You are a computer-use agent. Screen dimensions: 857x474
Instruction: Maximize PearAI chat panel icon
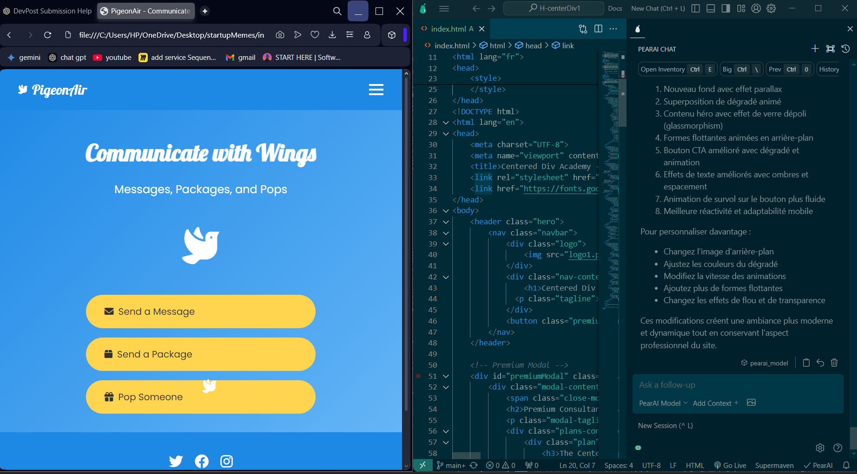click(831, 49)
